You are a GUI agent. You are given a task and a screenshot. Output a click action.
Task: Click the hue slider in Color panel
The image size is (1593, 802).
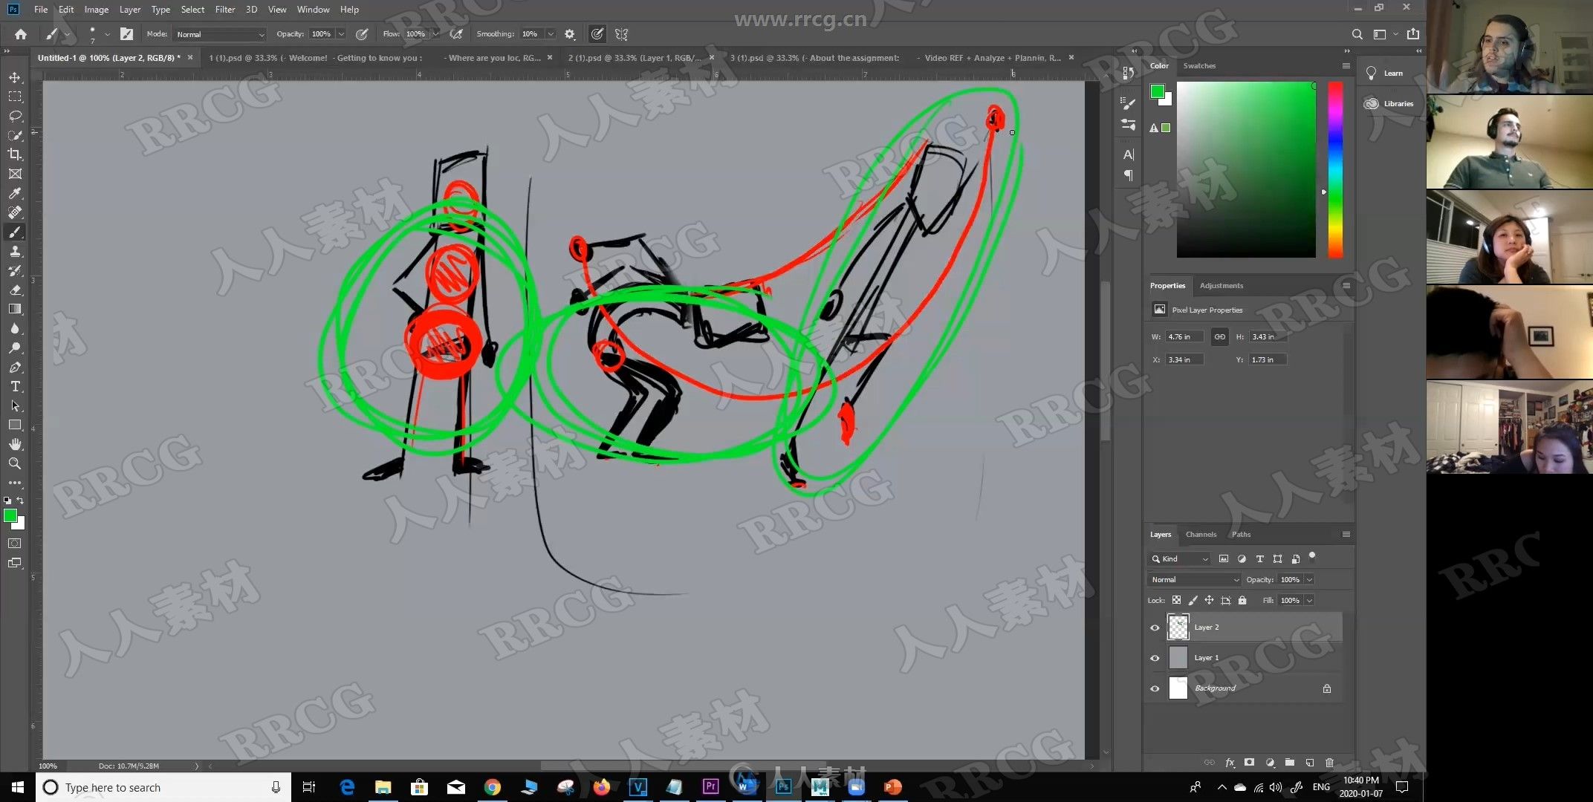tap(1335, 170)
